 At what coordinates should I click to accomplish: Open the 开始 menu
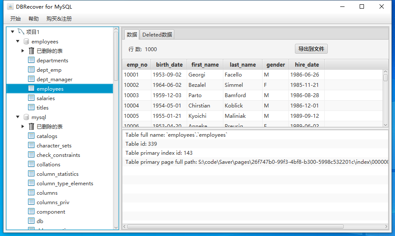tap(16, 18)
